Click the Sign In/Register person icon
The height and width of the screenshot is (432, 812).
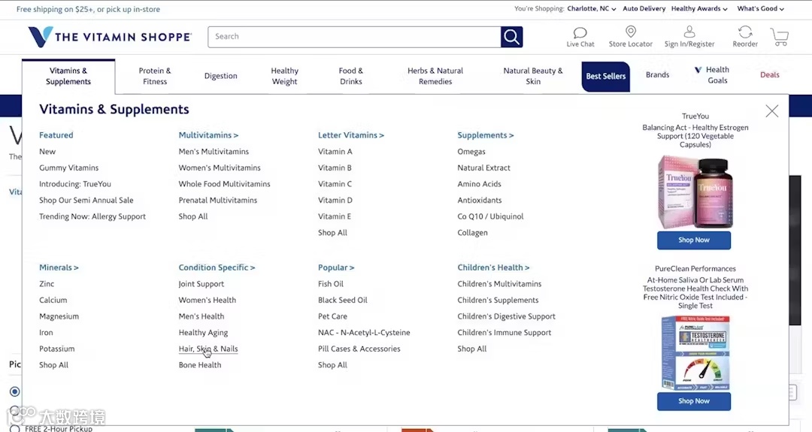pos(689,32)
